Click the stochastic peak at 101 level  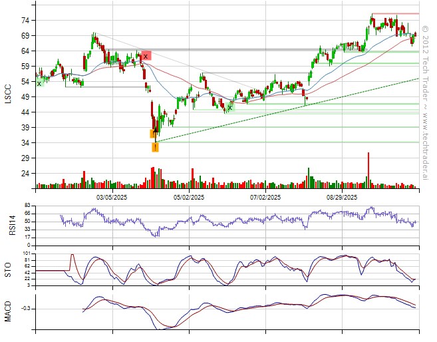pos(72,255)
